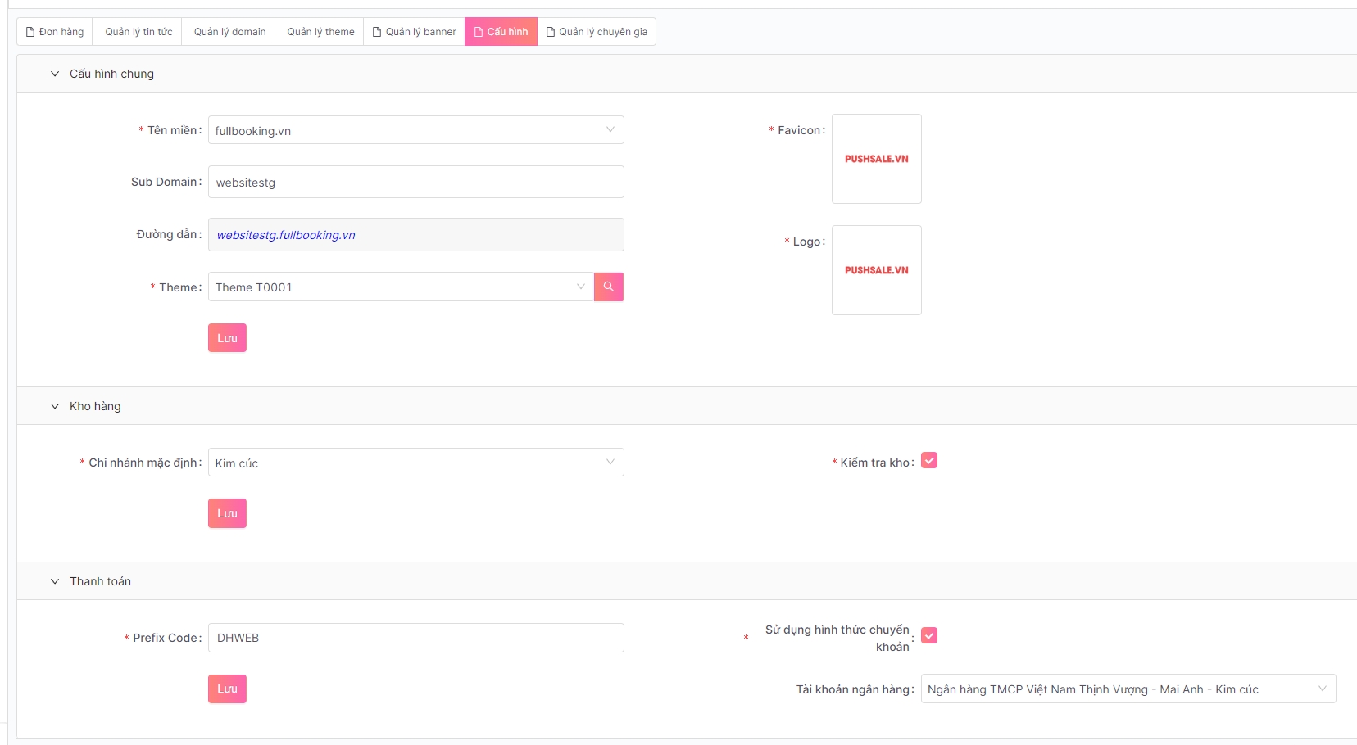Uncheck the Kiểm tra kho checkbox
The image size is (1357, 745).
click(928, 461)
